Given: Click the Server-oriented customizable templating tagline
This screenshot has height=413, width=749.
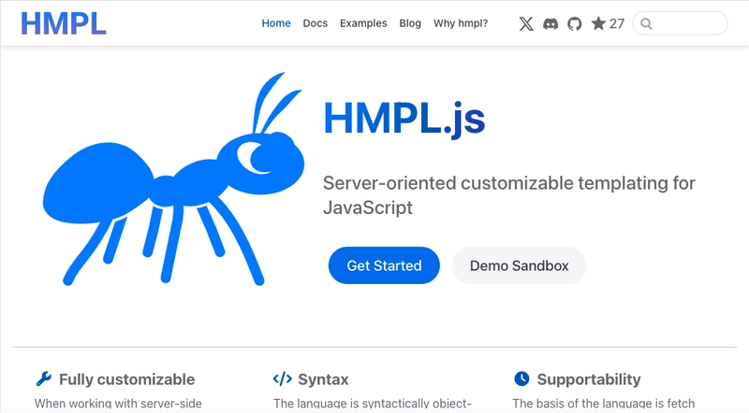Looking at the screenshot, I should click(509, 195).
